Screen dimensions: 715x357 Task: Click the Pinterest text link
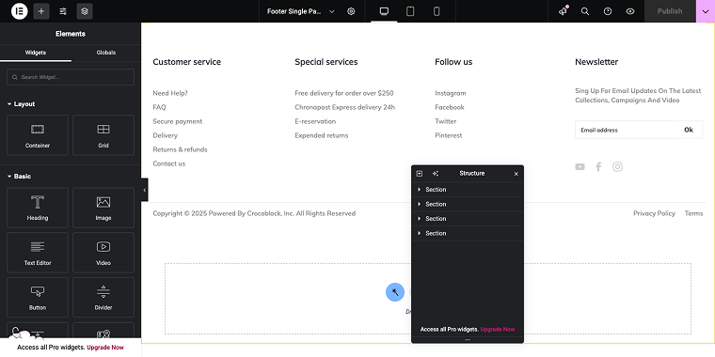[x=448, y=135]
